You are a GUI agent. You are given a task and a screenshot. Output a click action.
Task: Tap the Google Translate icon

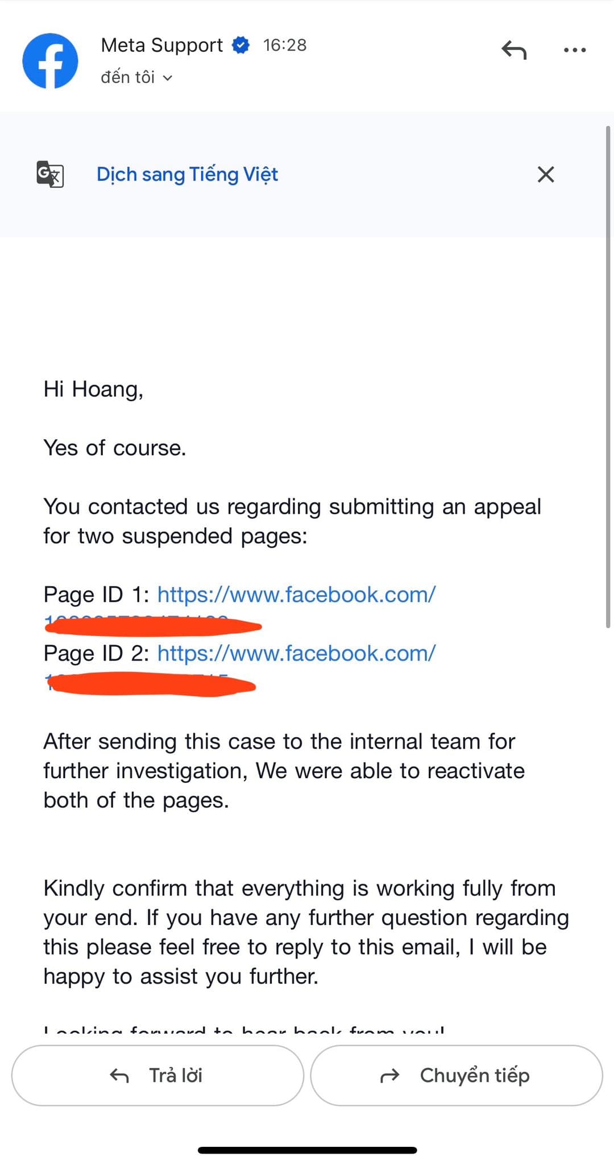tap(50, 174)
